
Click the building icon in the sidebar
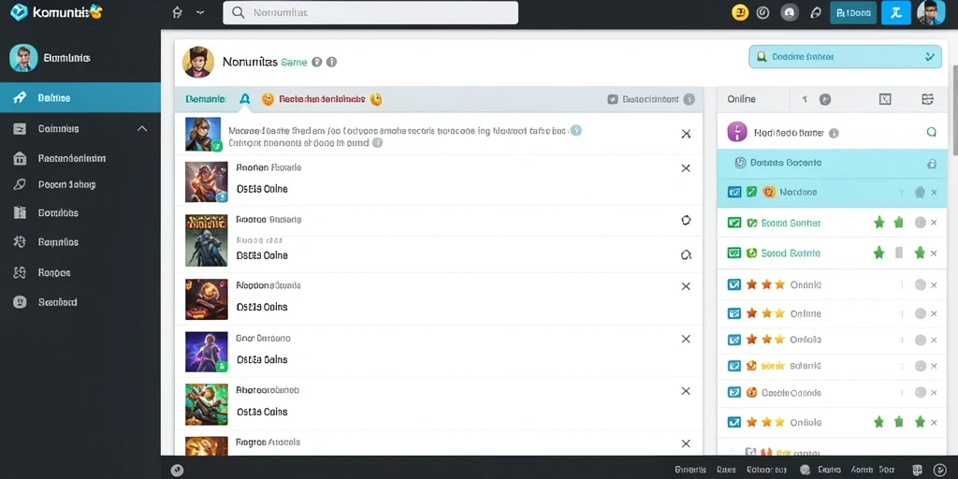click(20, 158)
